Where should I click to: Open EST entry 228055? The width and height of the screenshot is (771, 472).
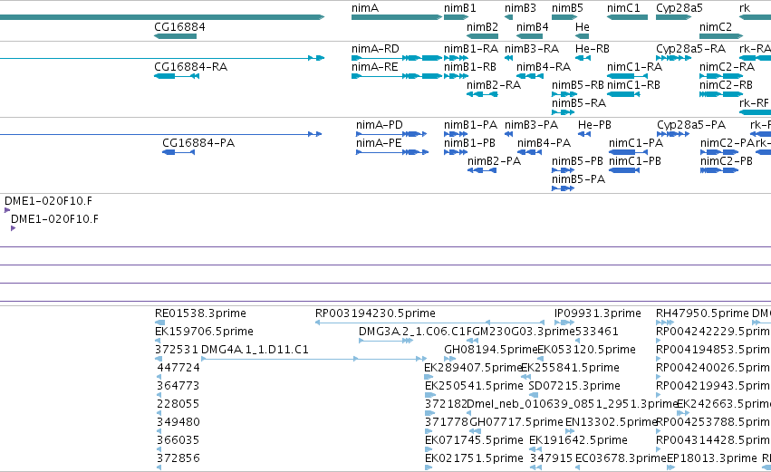point(178,404)
